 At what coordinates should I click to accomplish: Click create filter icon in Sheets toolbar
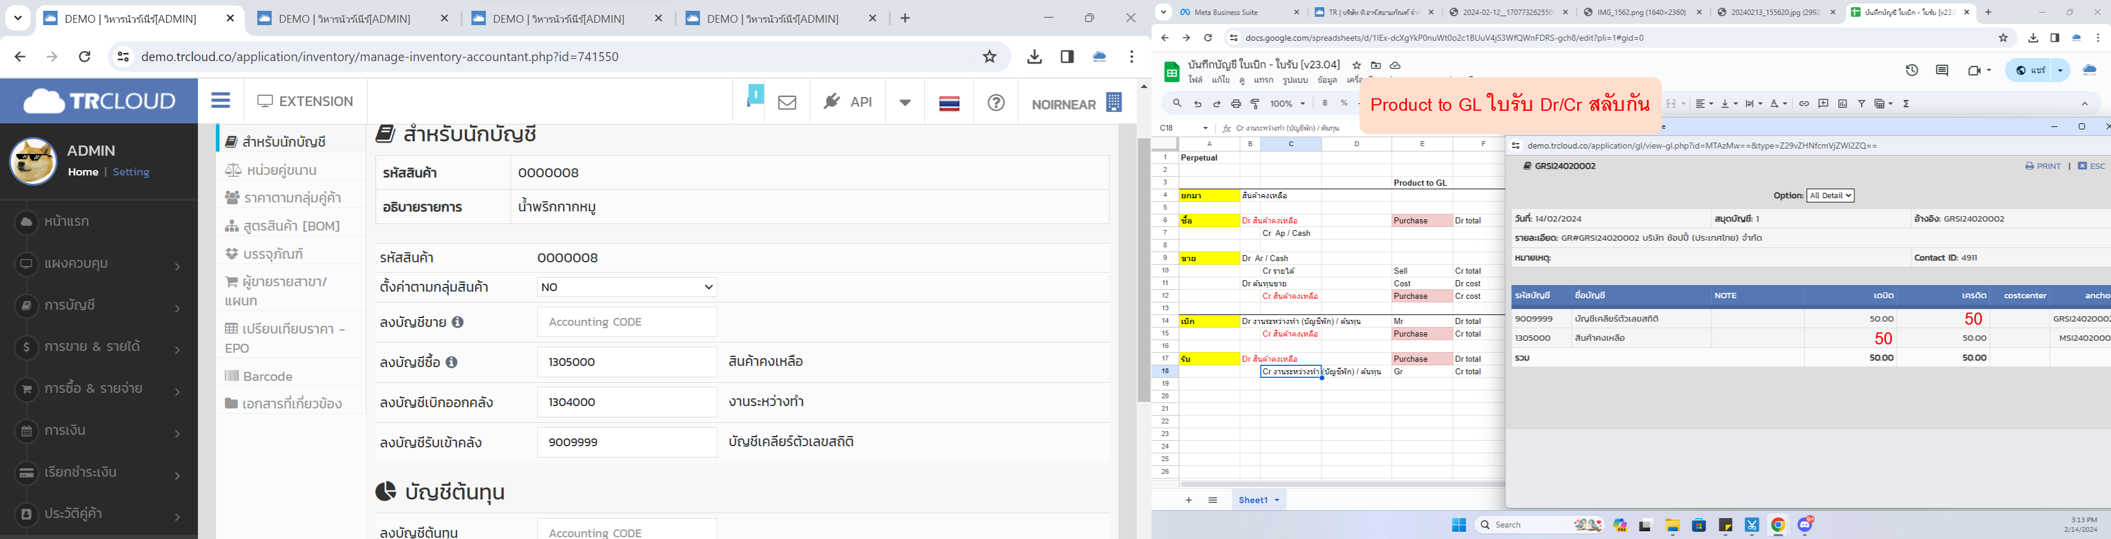[x=1862, y=104]
